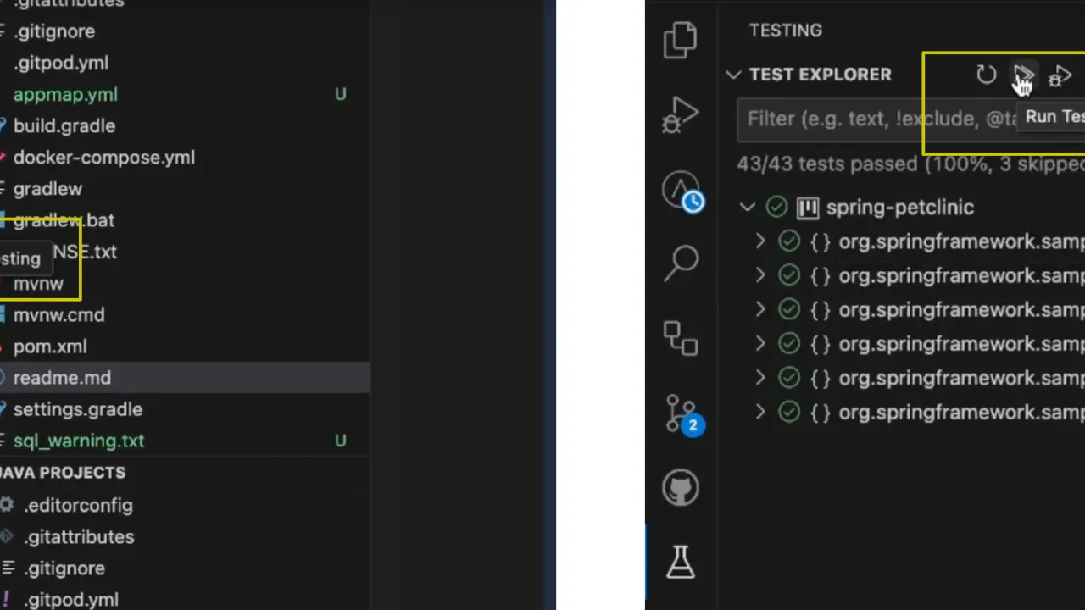
Task: Open .gitpod.yml above appmap.yml
Action: click(x=61, y=63)
